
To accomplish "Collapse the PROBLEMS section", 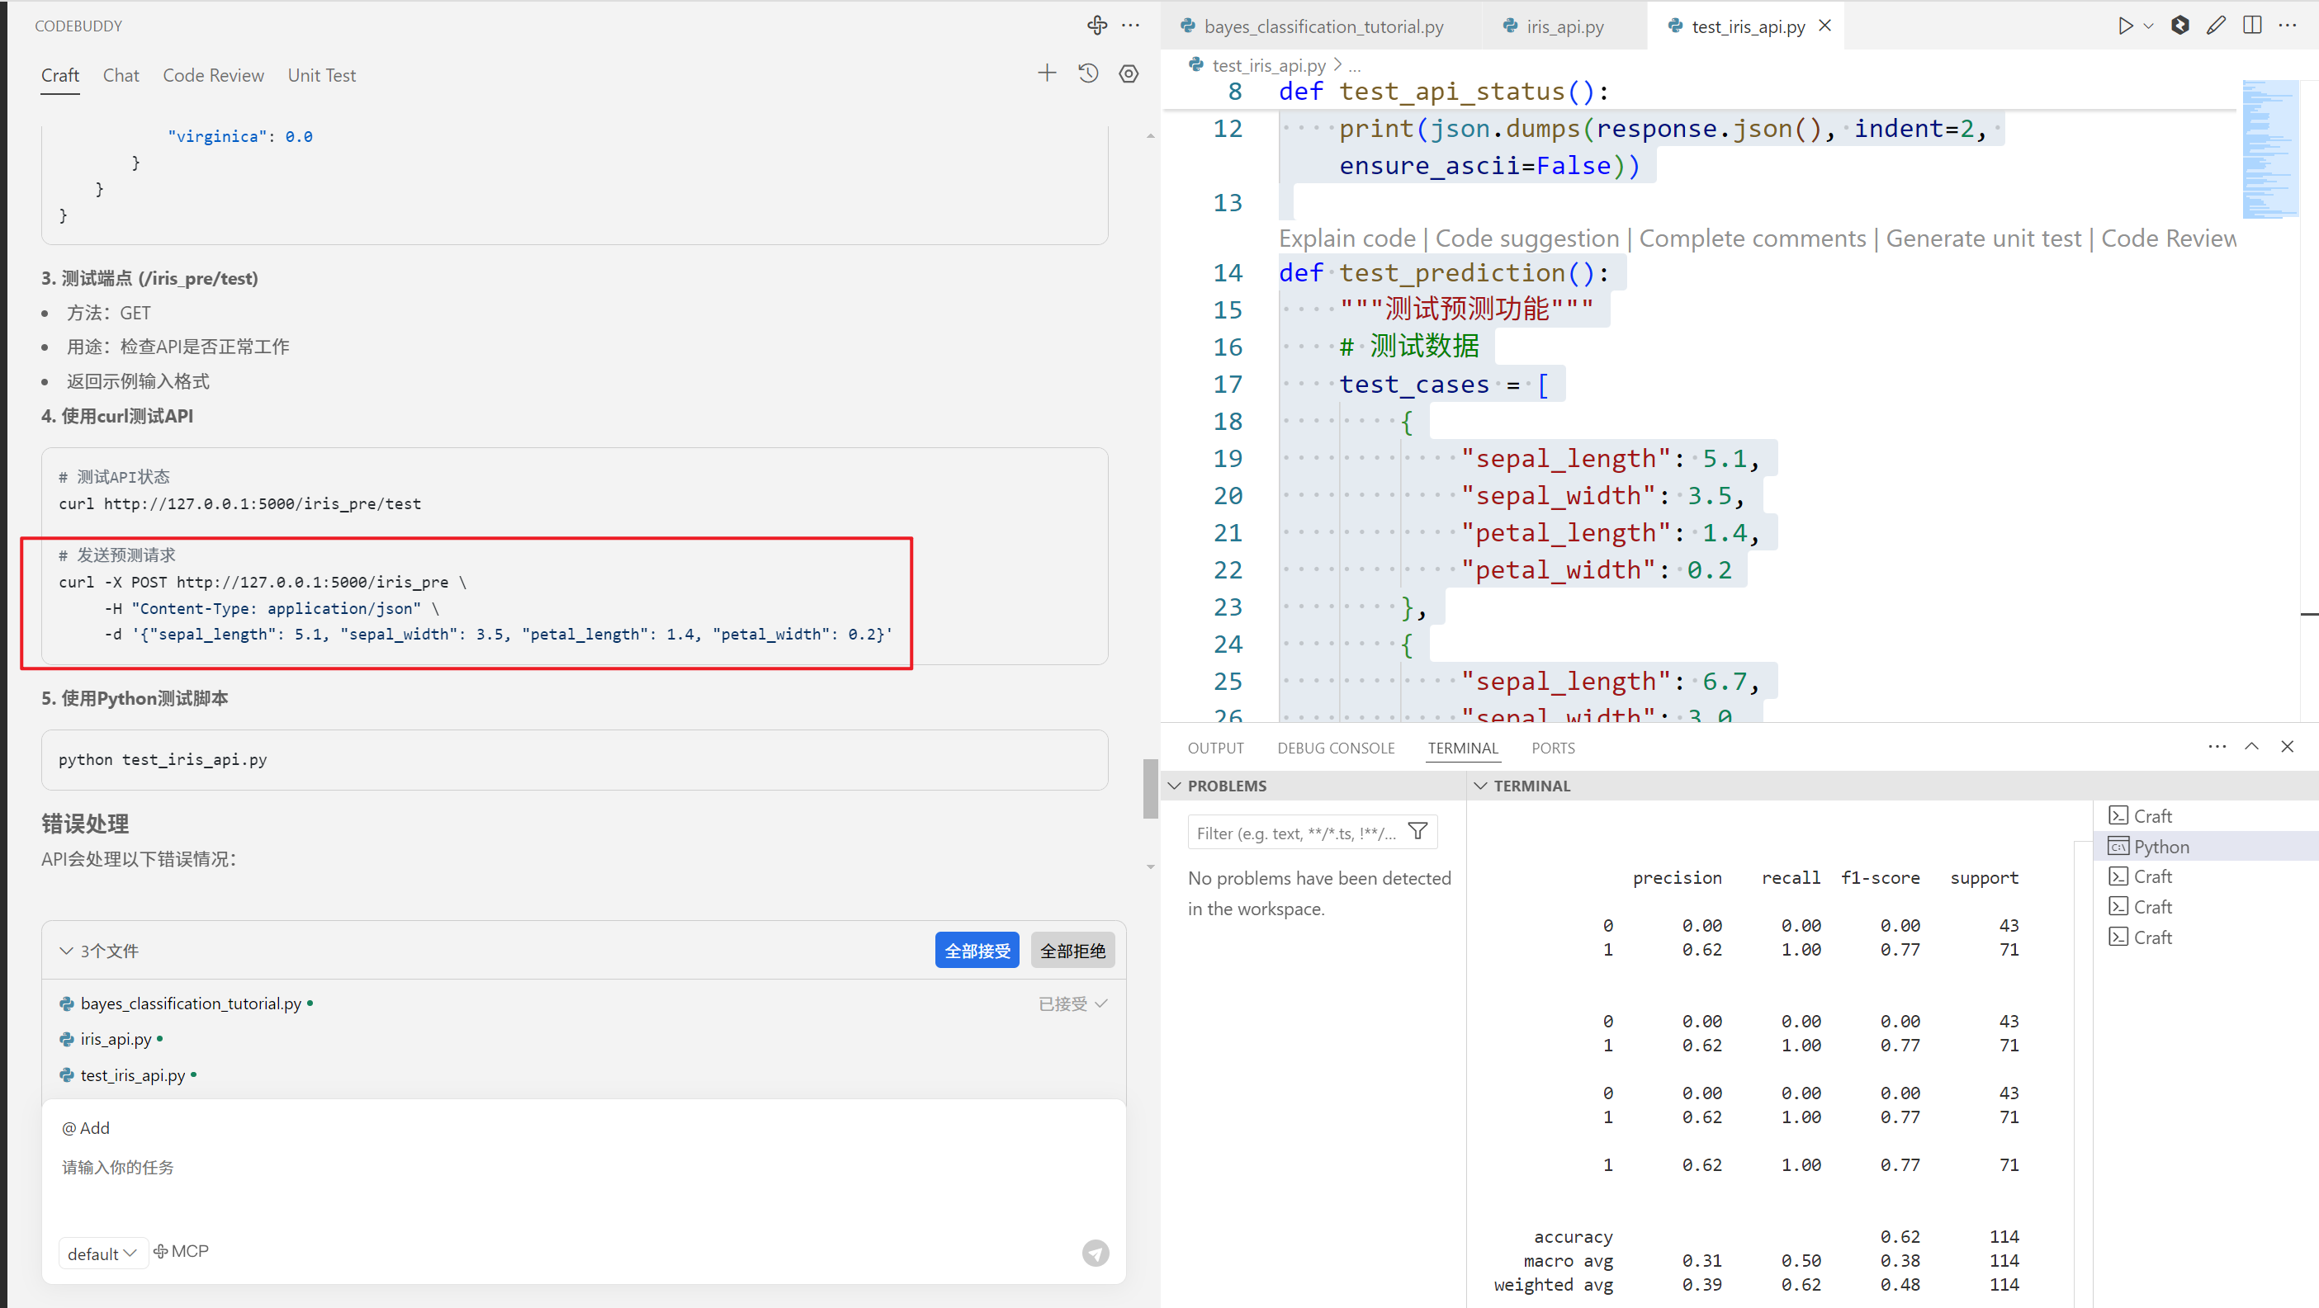I will pyautogui.click(x=1174, y=786).
